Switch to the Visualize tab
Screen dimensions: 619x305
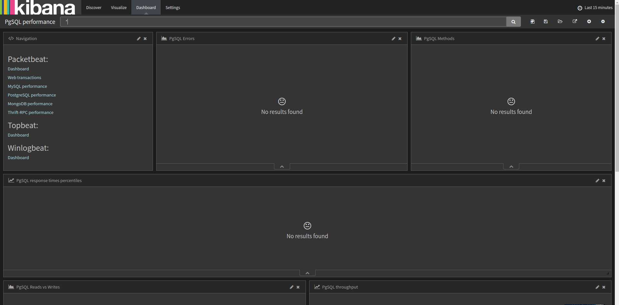(119, 7)
